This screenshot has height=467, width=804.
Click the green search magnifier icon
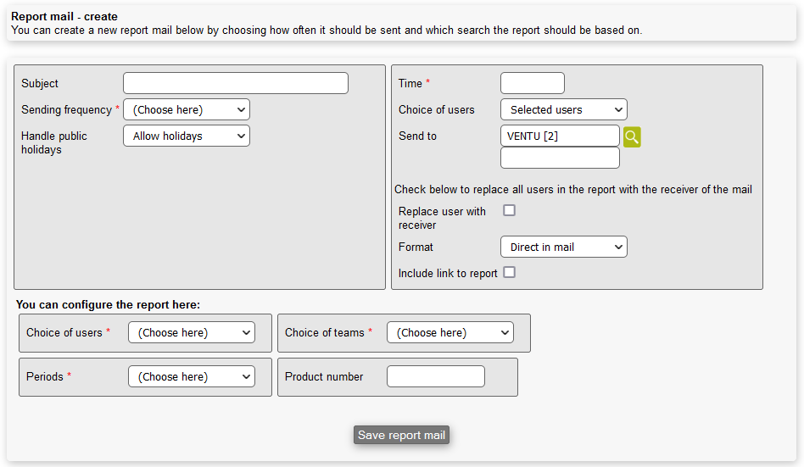coord(632,136)
